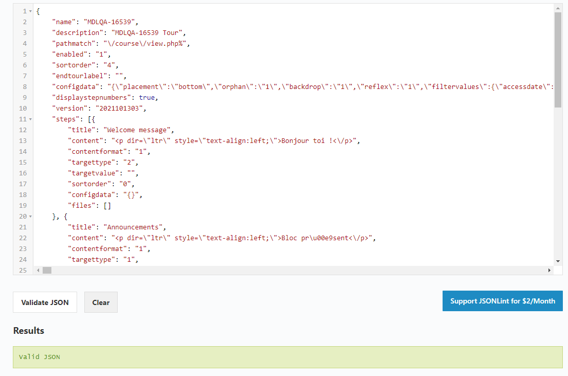
Task: Click line number 5 in the gutter
Action: coord(25,55)
